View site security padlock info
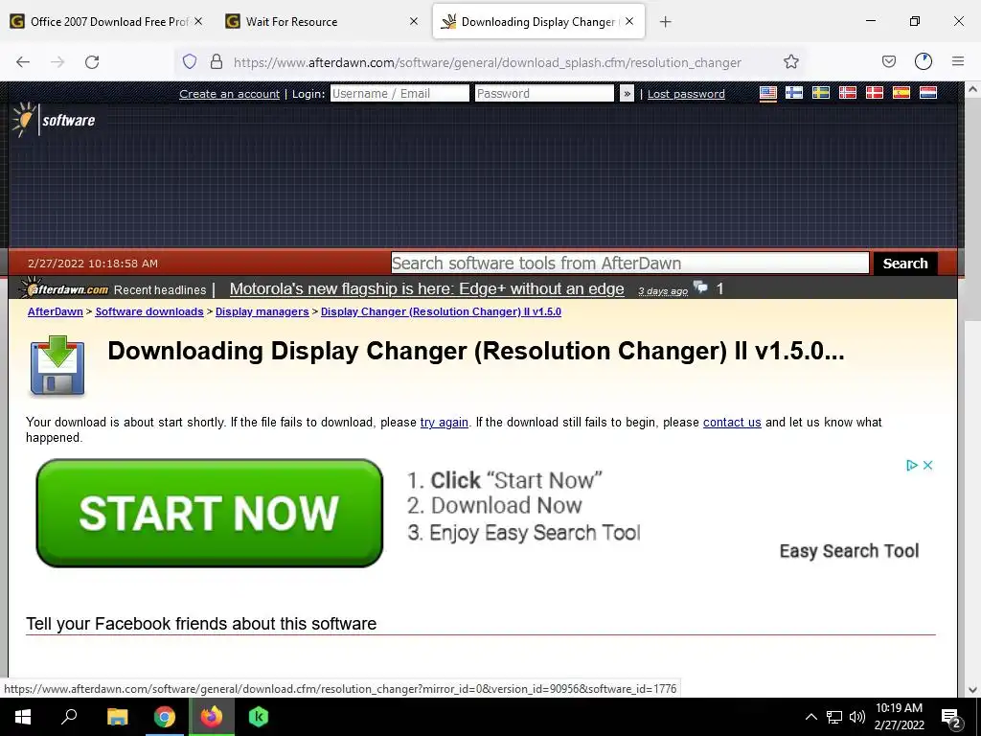Screen dimensions: 981x736 [x=217, y=61]
